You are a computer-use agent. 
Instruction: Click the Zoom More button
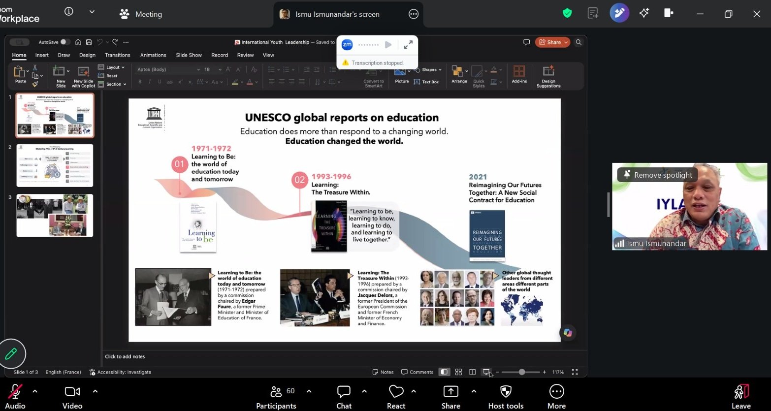click(556, 397)
